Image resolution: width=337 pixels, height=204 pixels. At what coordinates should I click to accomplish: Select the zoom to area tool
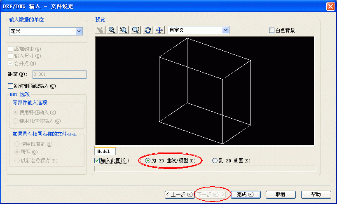click(124, 30)
